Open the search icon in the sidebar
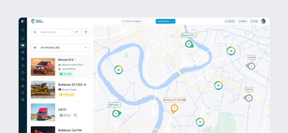The height and width of the screenshot is (133, 288). [x=23, y=30]
